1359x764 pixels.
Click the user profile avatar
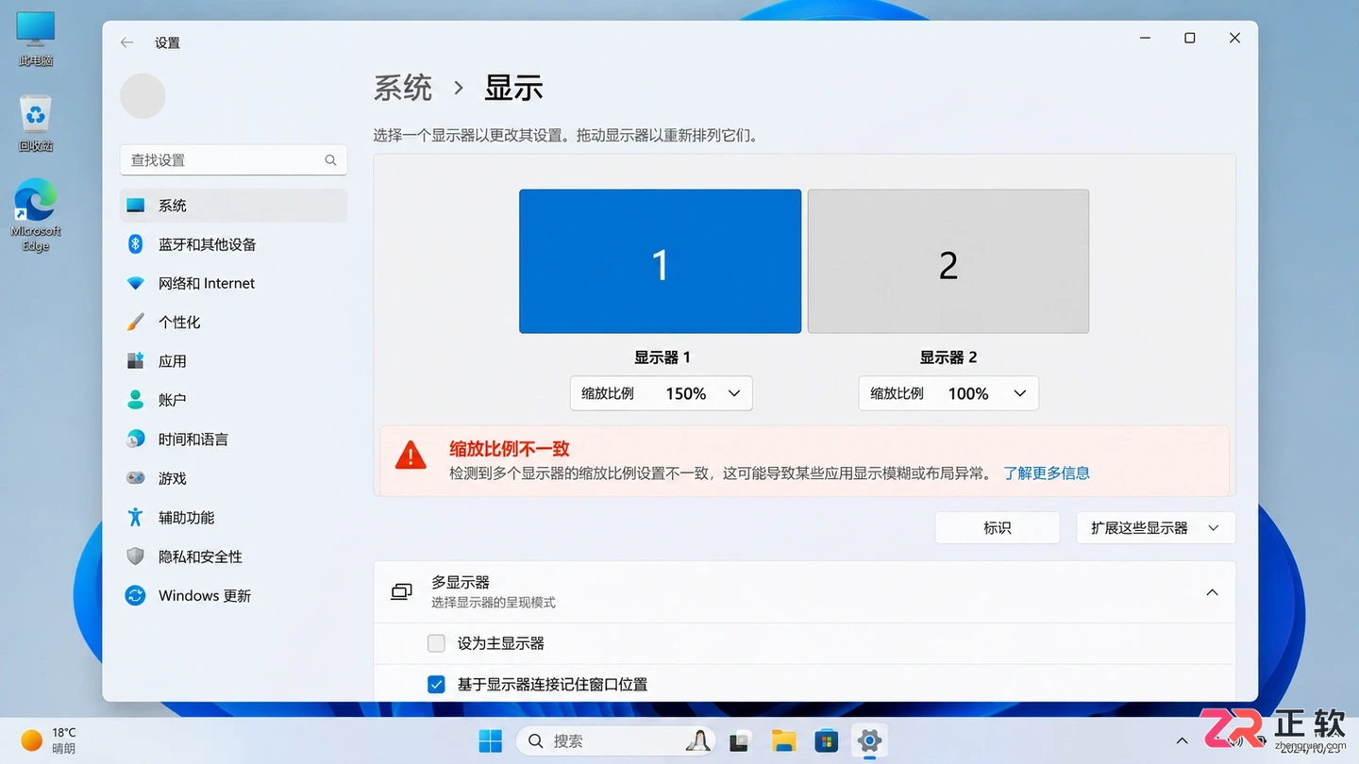pos(143,96)
